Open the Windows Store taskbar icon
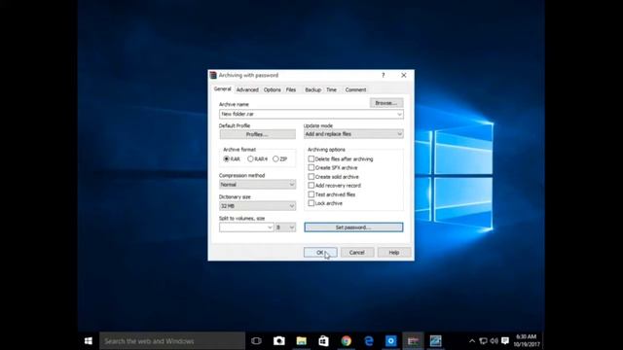 [x=323, y=341]
